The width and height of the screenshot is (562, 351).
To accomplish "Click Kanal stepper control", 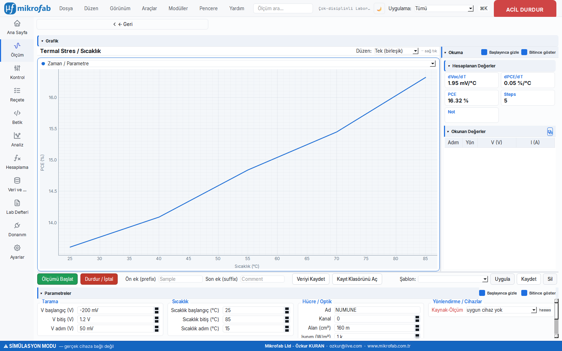I will point(417,319).
